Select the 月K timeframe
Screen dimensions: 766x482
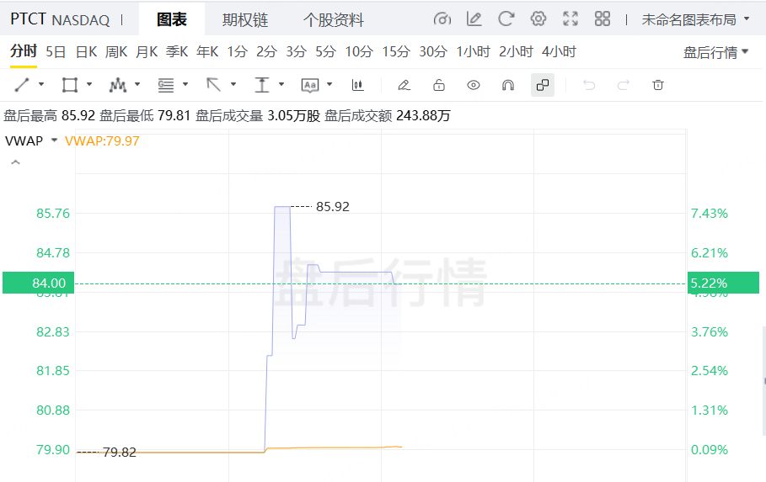point(147,51)
